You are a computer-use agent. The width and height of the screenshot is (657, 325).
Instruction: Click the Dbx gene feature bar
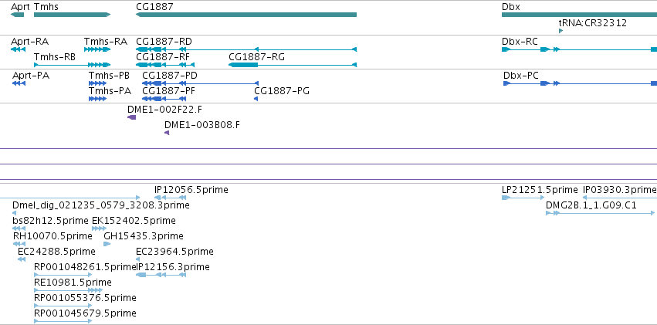(580, 15)
